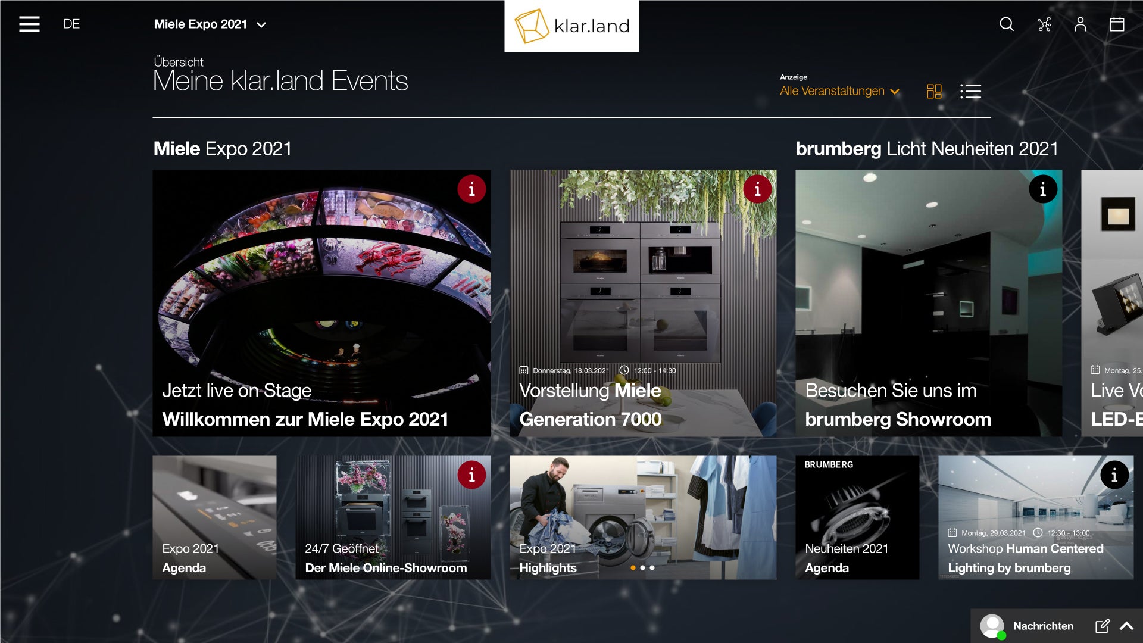Switch to grid view layout
1143x643 pixels.
934,91
